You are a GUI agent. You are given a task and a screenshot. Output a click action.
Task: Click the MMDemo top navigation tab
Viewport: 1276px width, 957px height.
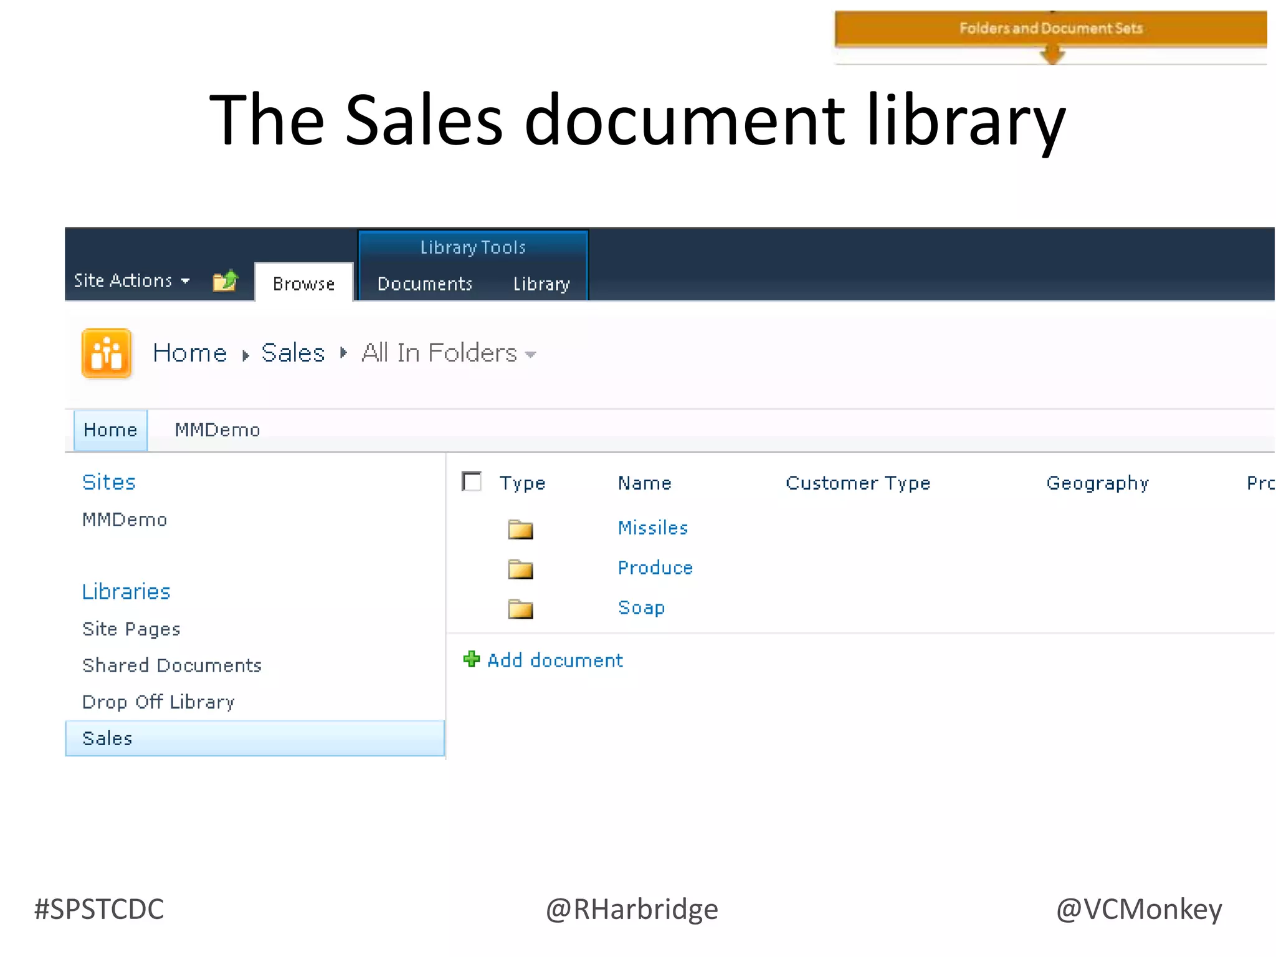pyautogui.click(x=217, y=430)
